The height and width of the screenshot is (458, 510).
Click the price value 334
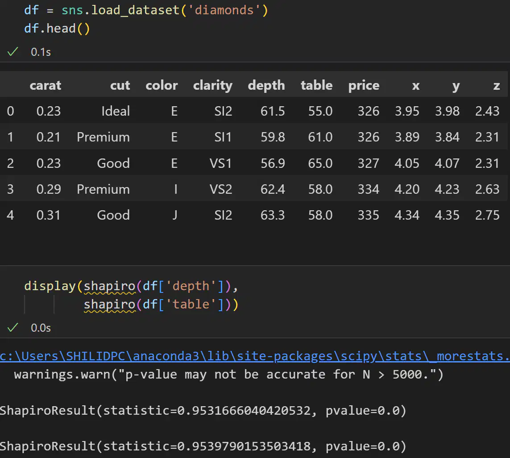[369, 189]
